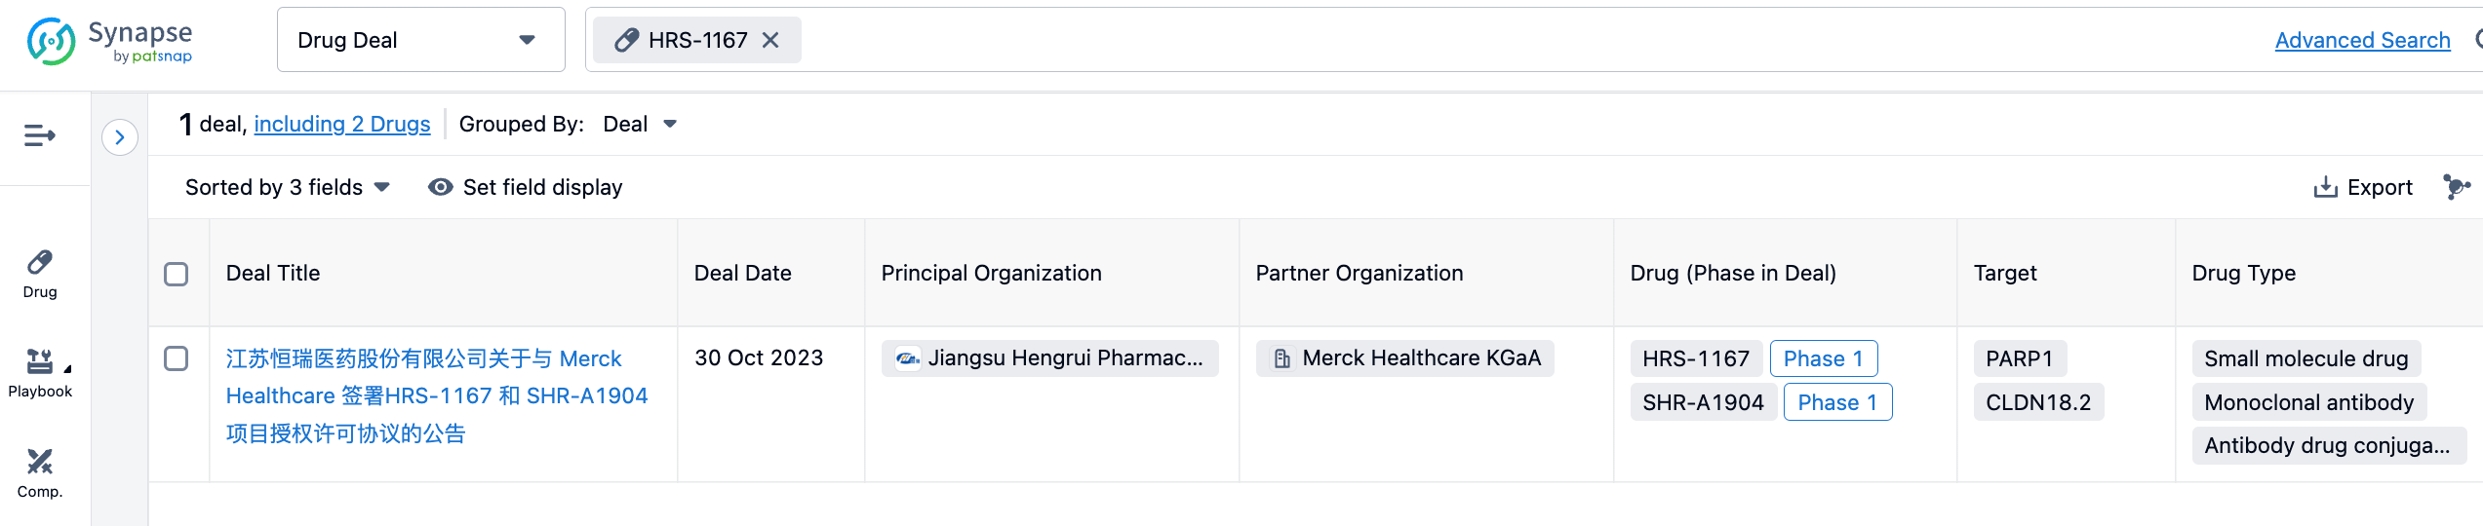Open the Playbook sidebar section
Image resolution: width=2483 pixels, height=526 pixels.
(x=40, y=373)
